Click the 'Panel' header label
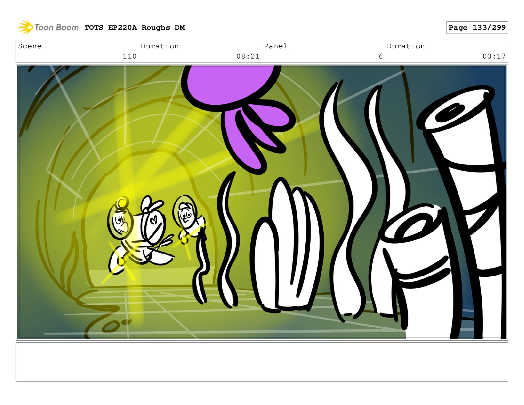 276,46
